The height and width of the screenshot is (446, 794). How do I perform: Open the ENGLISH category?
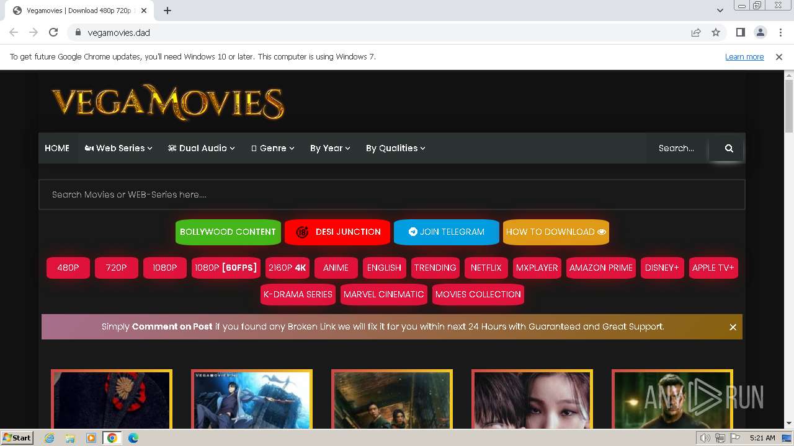coord(385,268)
